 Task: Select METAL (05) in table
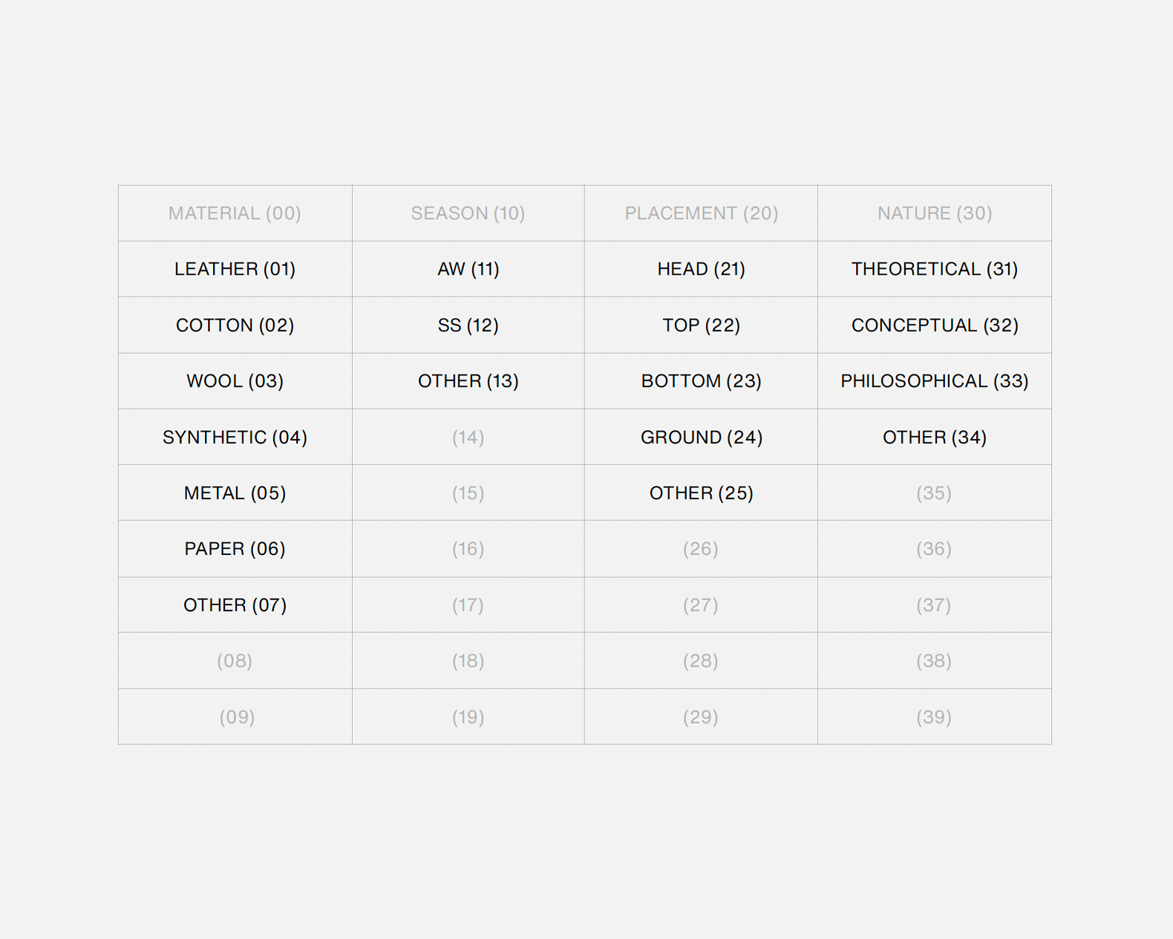point(235,493)
